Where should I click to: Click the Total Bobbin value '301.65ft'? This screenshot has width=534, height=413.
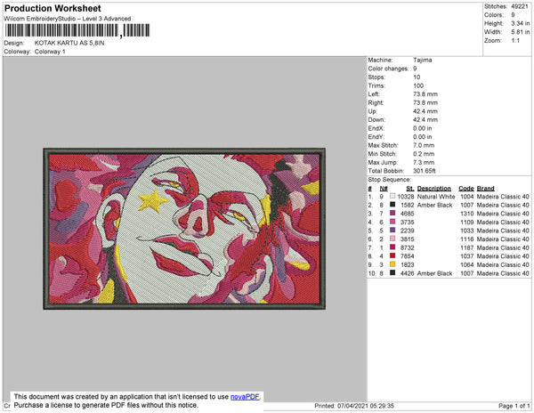click(425, 171)
